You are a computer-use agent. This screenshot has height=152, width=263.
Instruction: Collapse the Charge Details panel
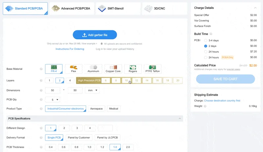pos(255,8)
